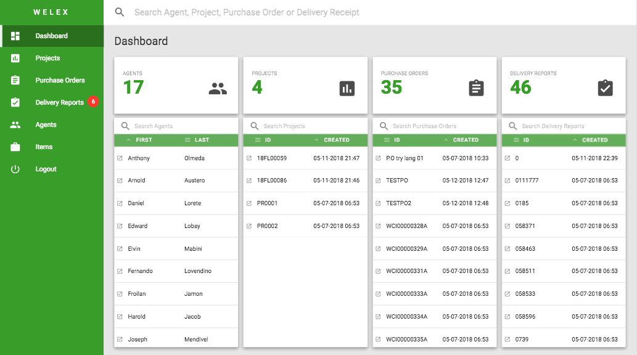Screen dimensions: 637x355
Task: Open delivery report 058371 row
Action: coord(564,226)
